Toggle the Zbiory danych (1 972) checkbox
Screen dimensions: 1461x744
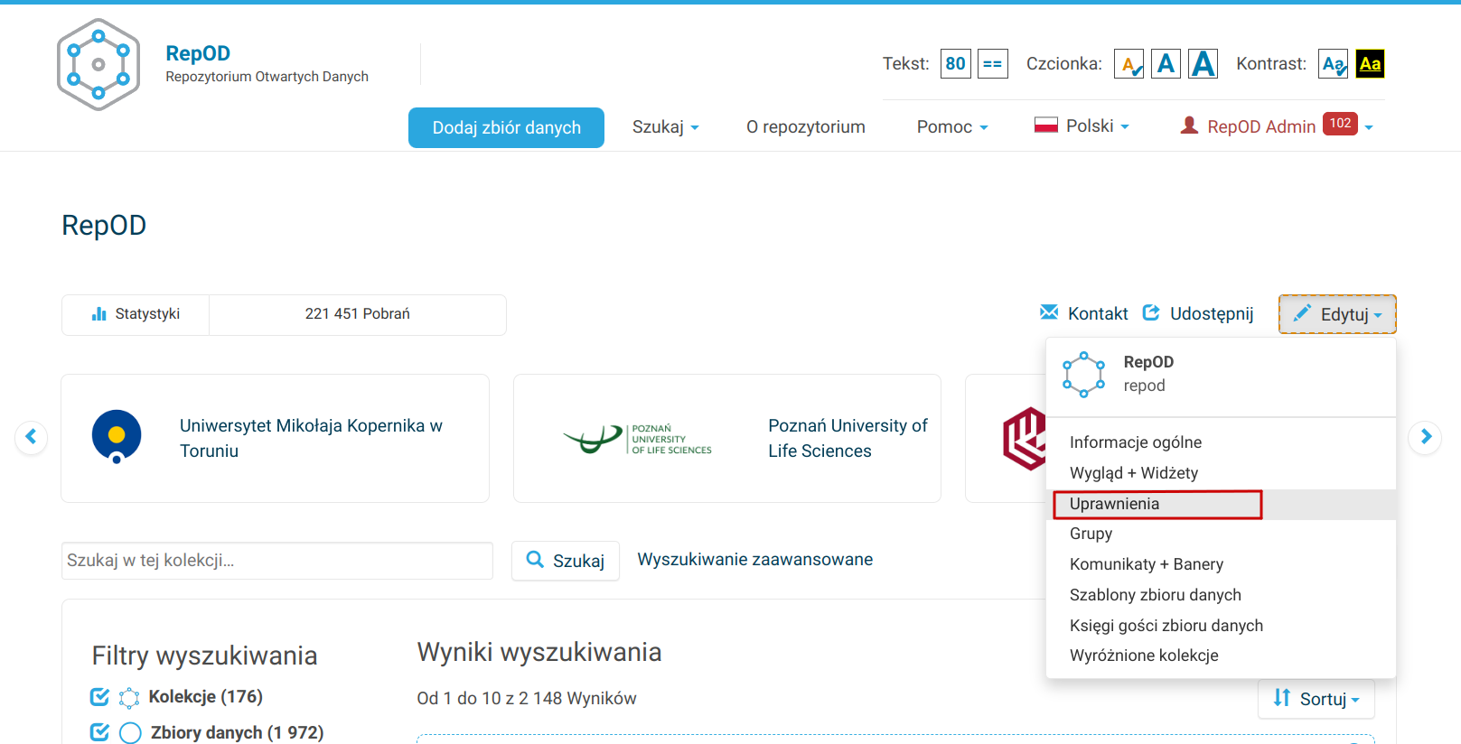[x=99, y=732]
